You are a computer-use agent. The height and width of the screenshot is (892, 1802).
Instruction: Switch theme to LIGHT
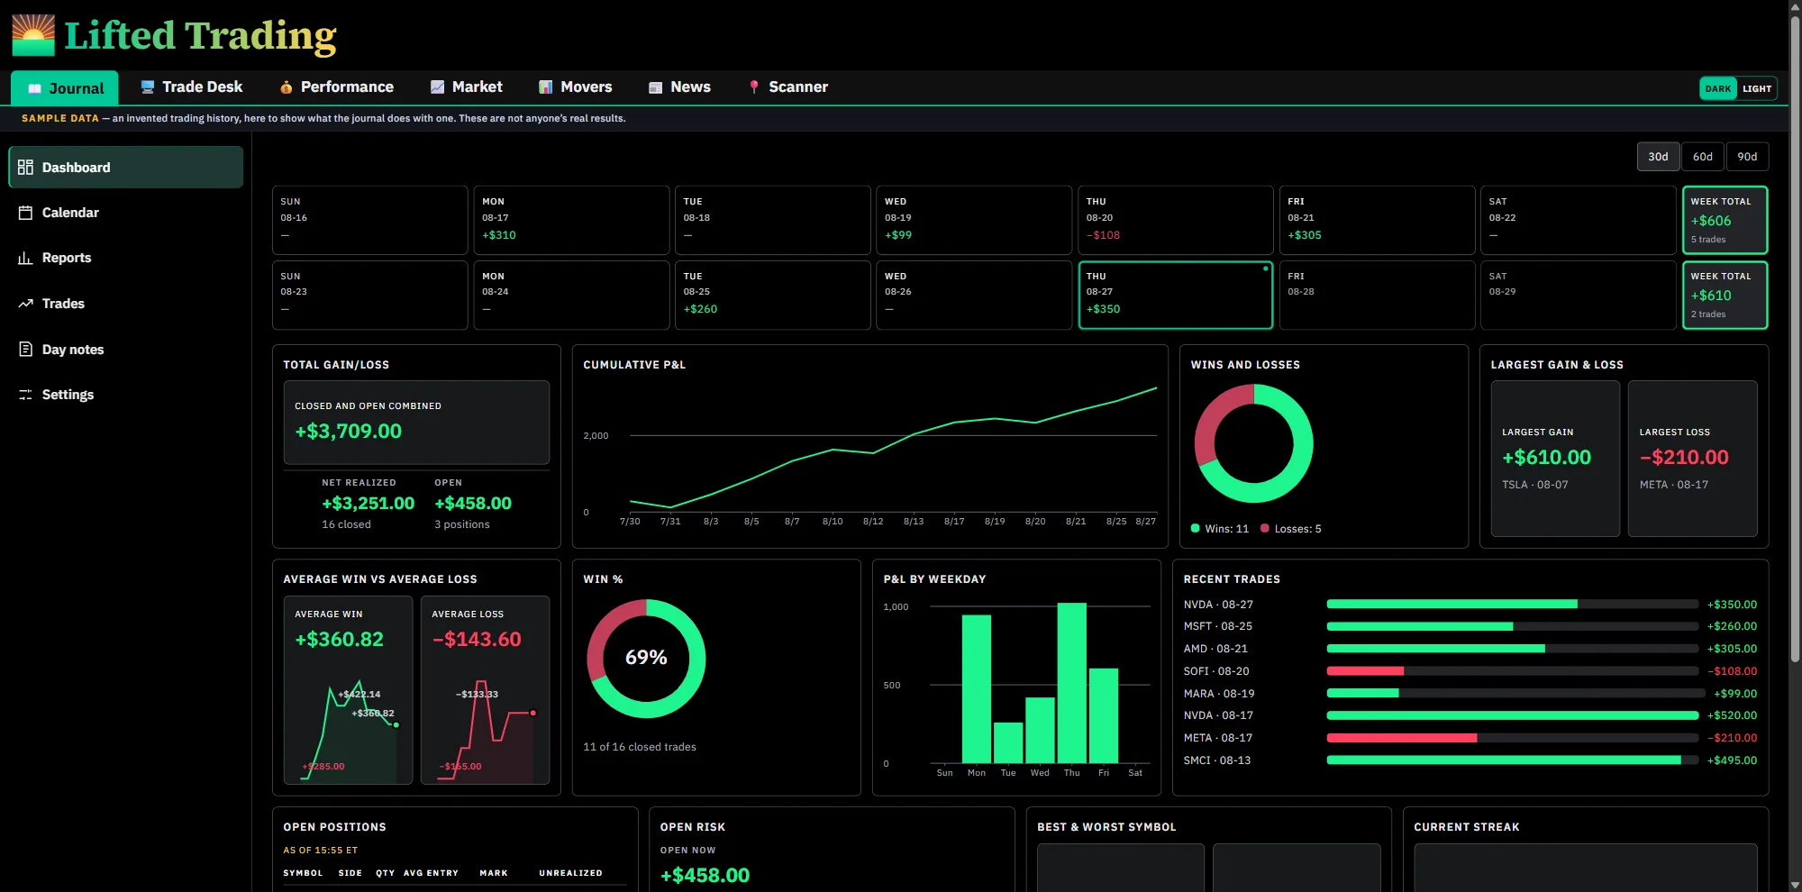pyautogui.click(x=1757, y=88)
